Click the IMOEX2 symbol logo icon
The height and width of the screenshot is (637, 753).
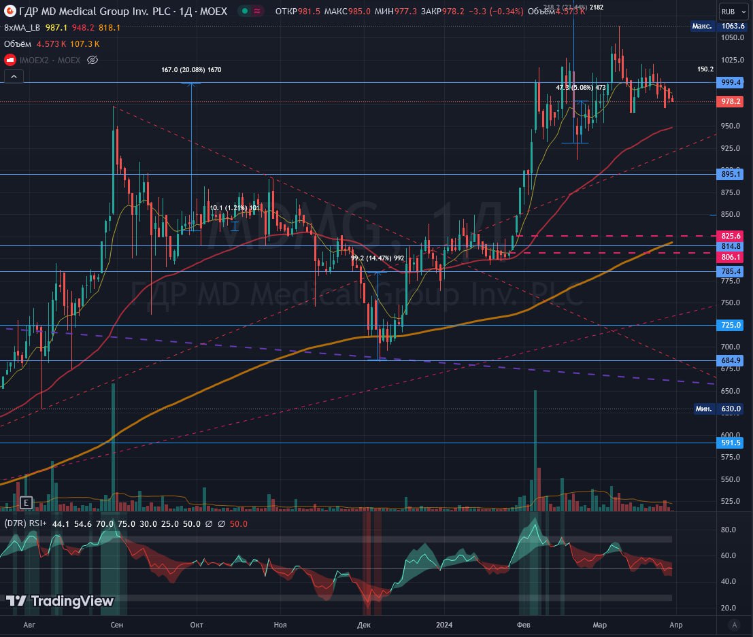pos(10,61)
